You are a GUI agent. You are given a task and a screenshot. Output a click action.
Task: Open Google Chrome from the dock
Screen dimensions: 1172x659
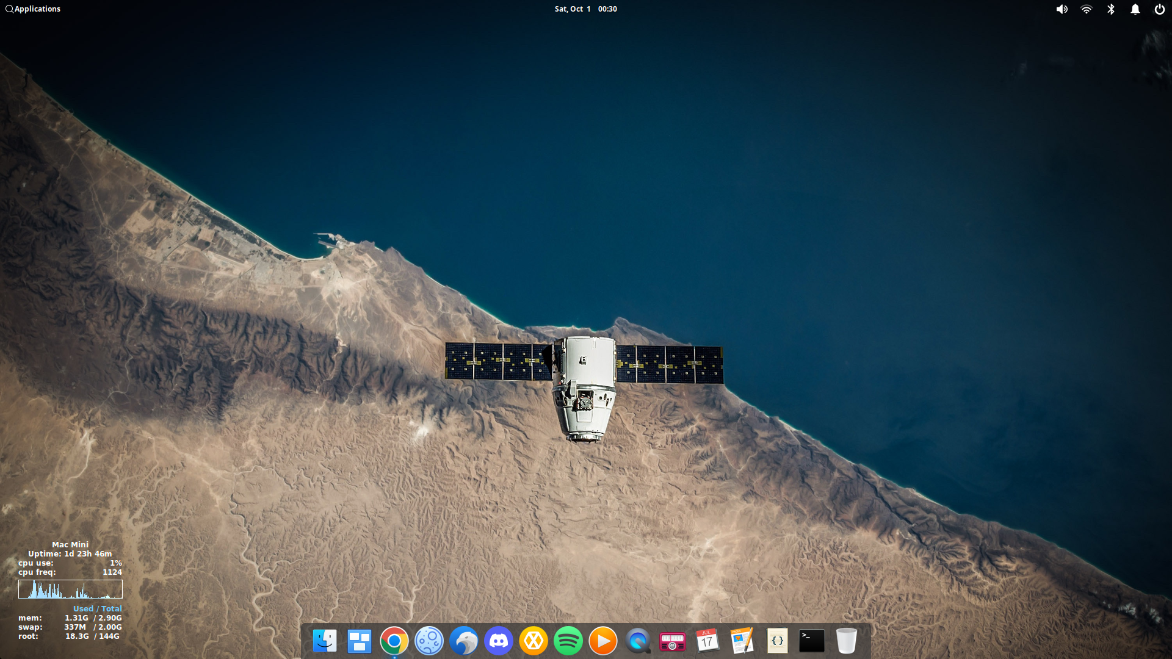tap(394, 641)
